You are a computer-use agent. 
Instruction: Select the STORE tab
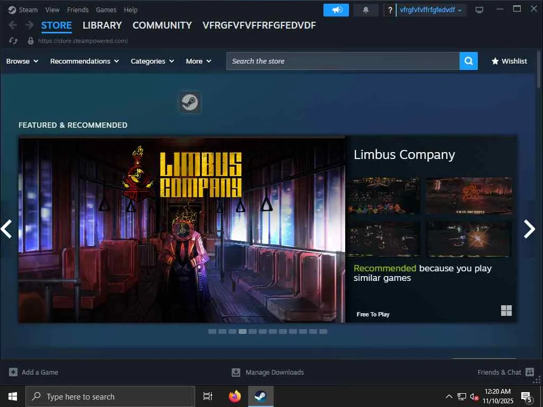pyautogui.click(x=56, y=25)
